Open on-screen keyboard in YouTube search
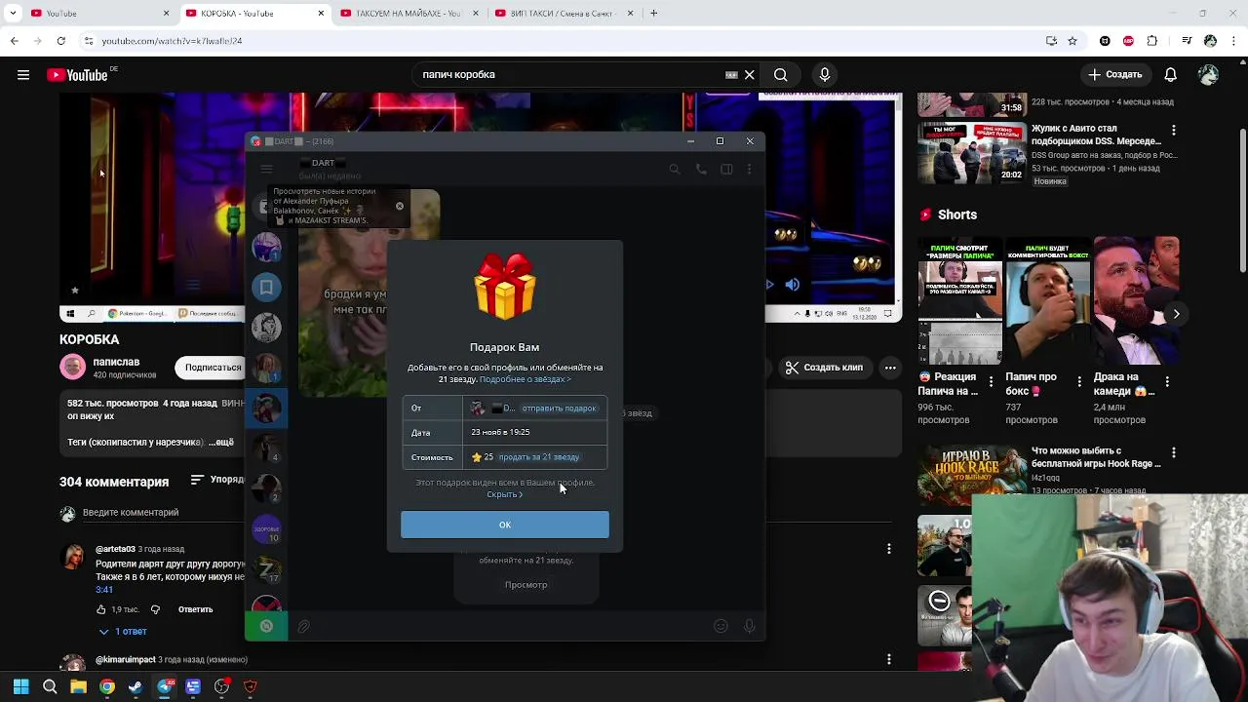Screen dimensions: 1248x702 tap(731, 74)
